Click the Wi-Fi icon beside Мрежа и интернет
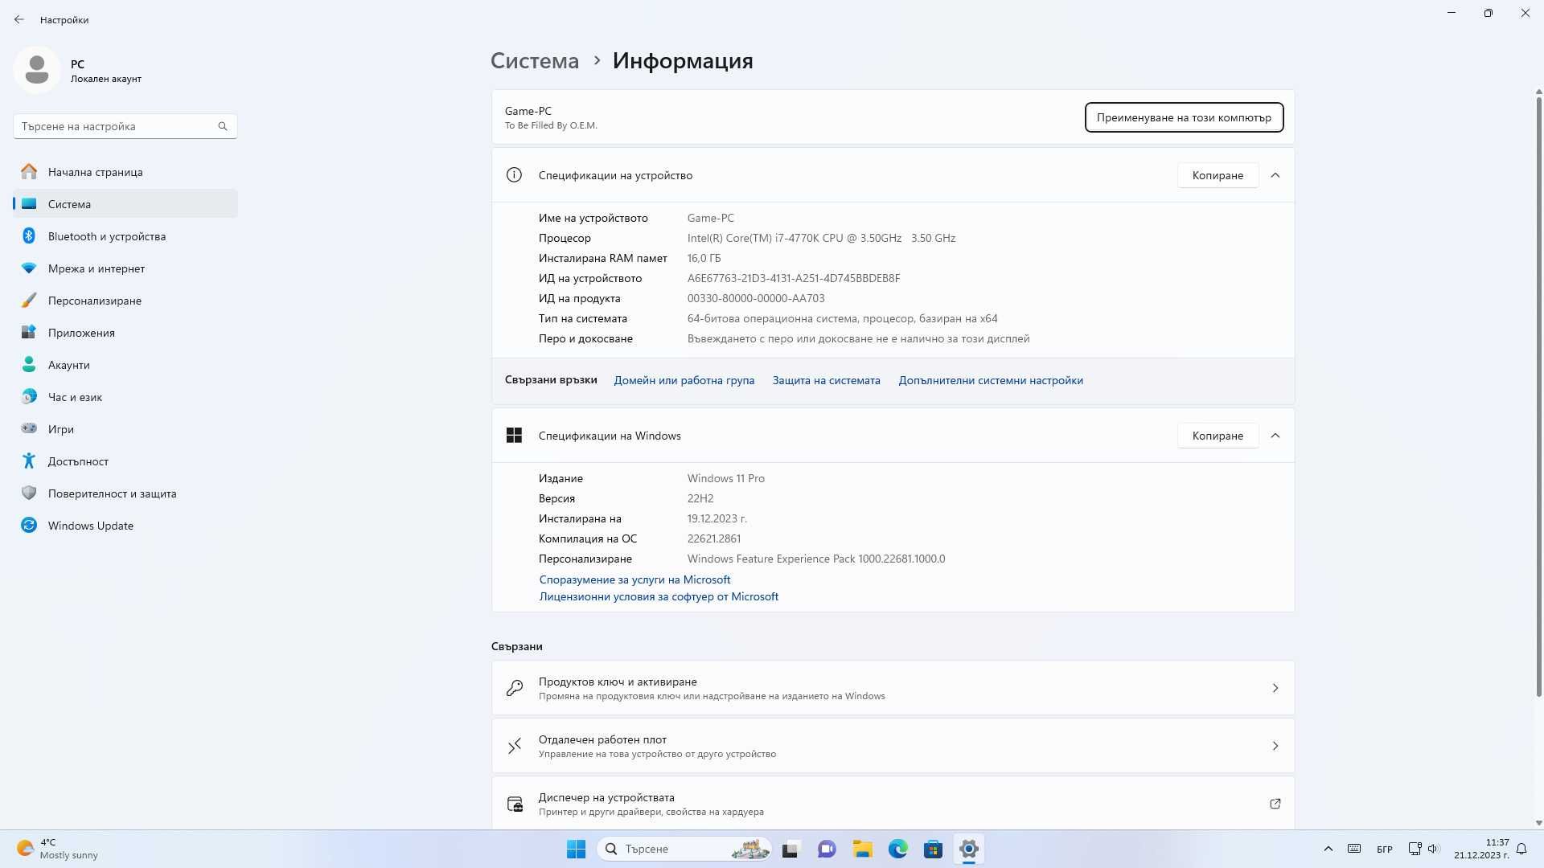This screenshot has width=1544, height=868. 29,268
